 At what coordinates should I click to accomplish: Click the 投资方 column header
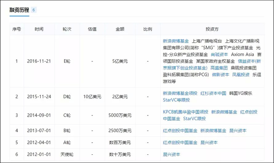click(212, 29)
